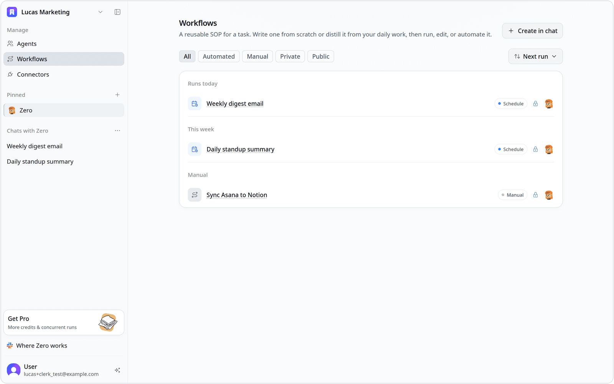Click the Slack icon beside Where Zero works
The height and width of the screenshot is (384, 614).
[x=10, y=346]
